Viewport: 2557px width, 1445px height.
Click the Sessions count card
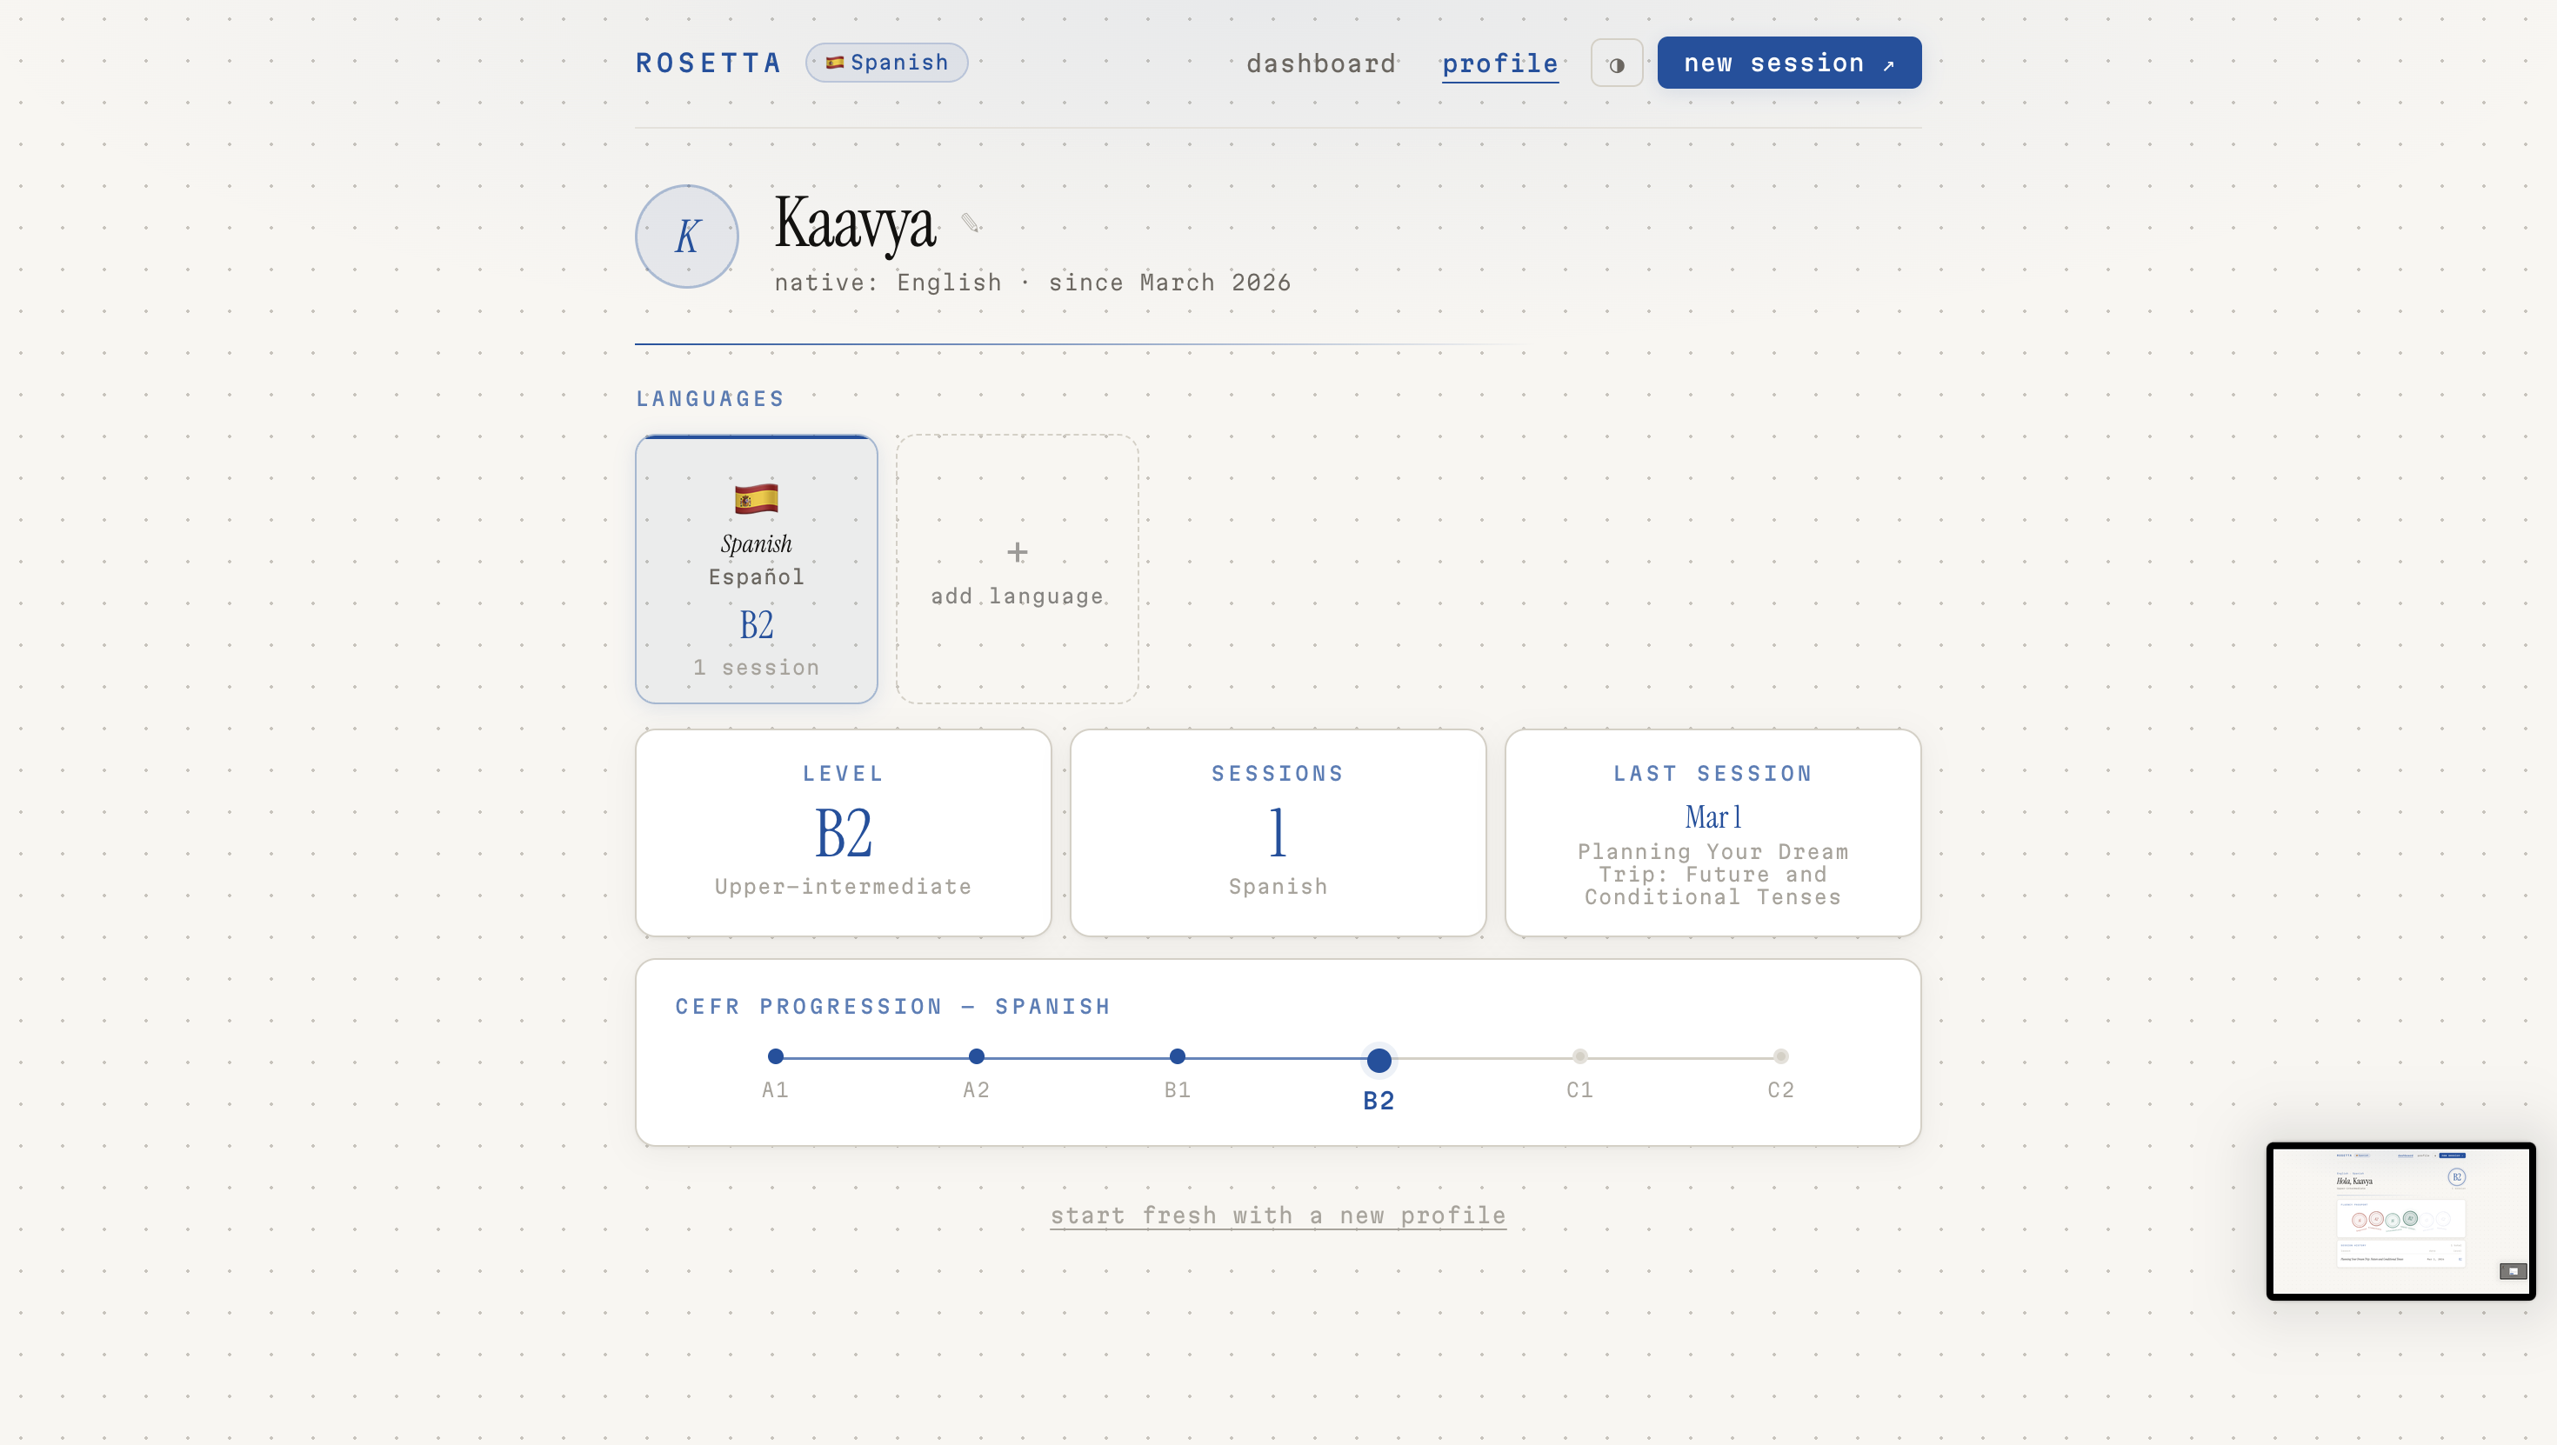click(1278, 834)
